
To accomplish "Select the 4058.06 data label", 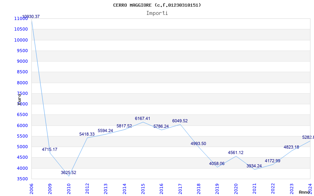I will 217,163.
